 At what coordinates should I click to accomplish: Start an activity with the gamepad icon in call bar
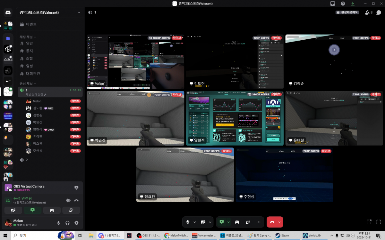point(237,222)
